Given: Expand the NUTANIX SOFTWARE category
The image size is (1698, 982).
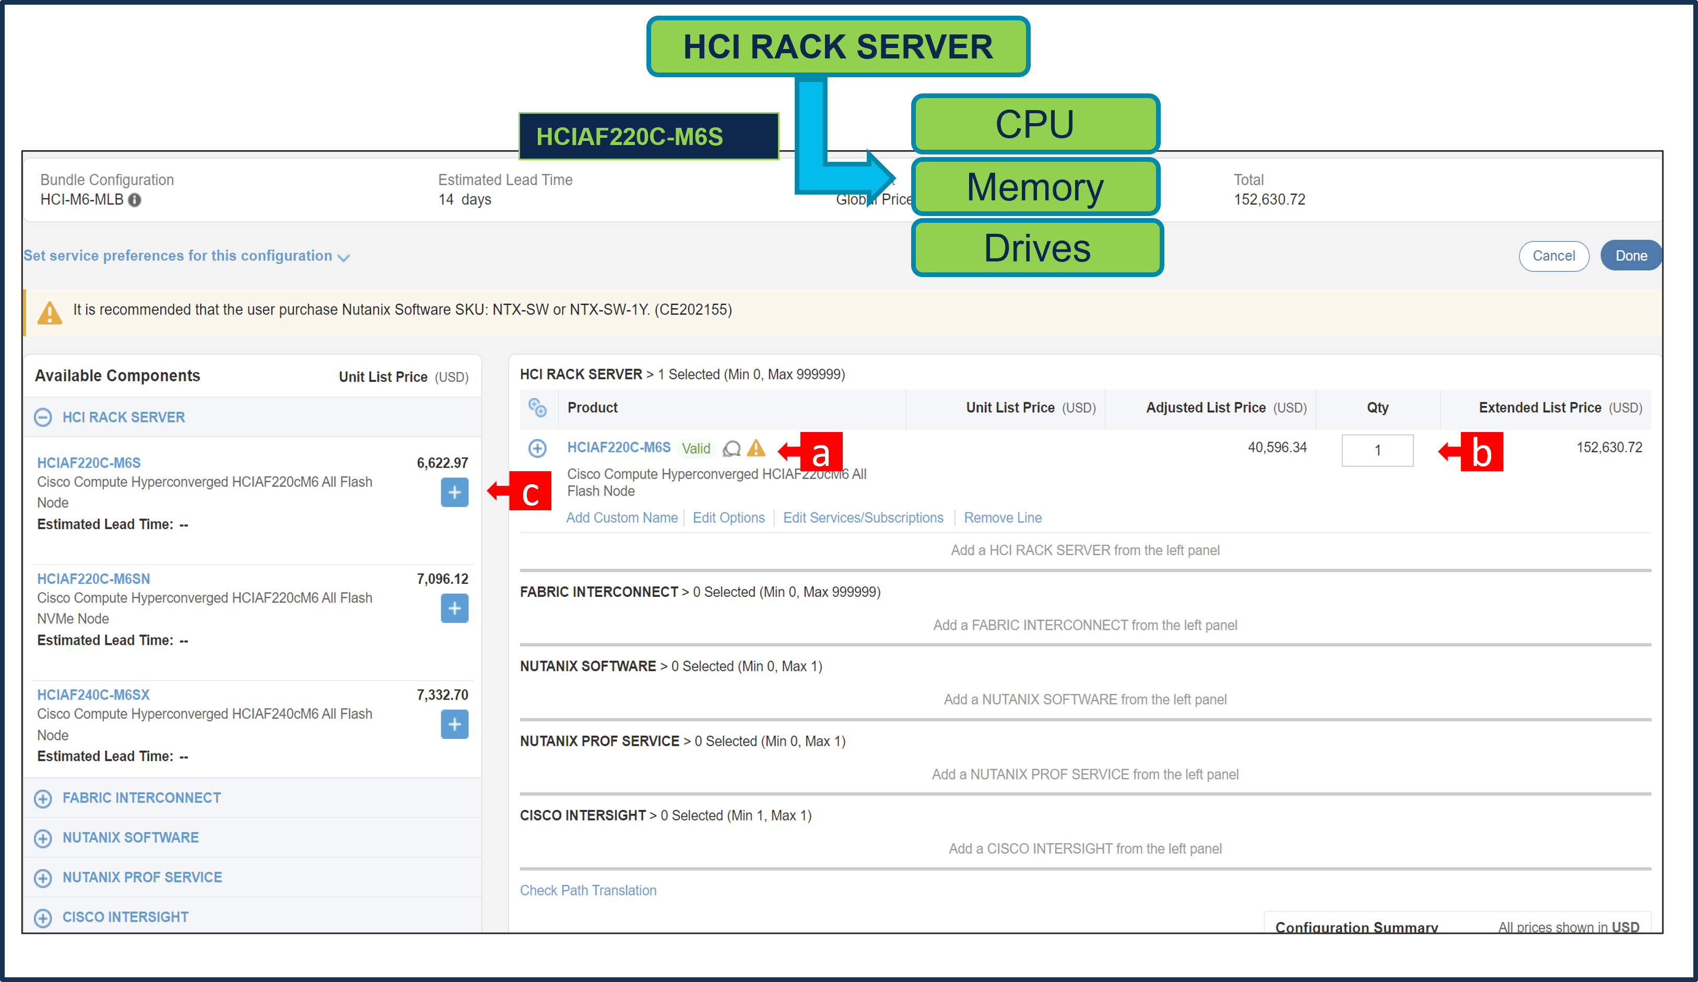Looking at the screenshot, I should (43, 839).
